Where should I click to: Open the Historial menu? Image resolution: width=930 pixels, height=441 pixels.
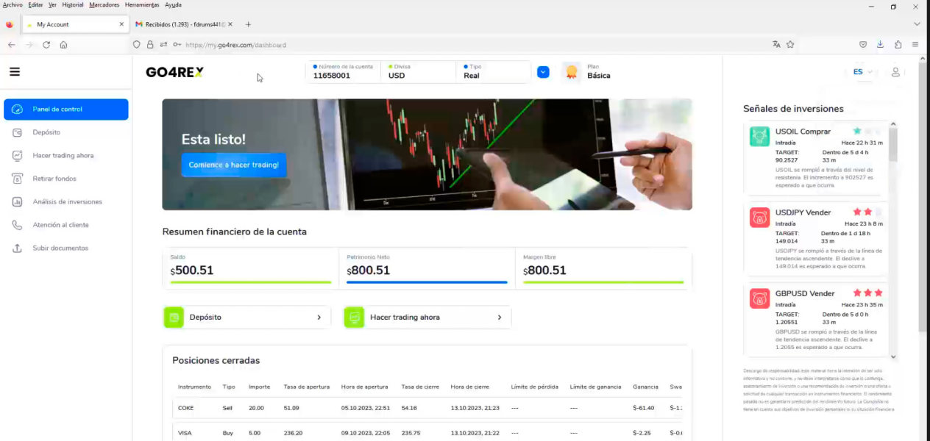[x=73, y=5]
